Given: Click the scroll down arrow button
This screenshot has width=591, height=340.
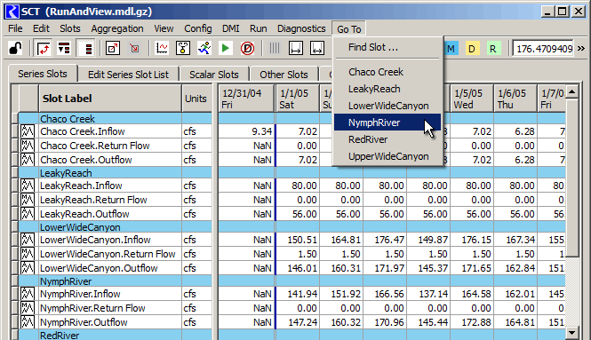Looking at the screenshot, I should (572, 333).
